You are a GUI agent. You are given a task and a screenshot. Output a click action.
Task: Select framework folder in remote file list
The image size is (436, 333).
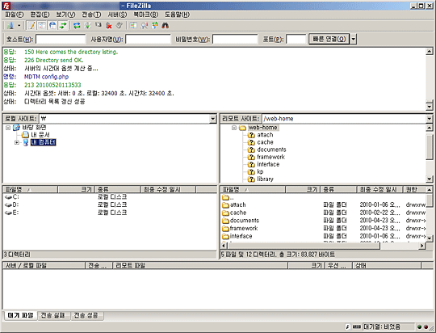click(x=324, y=228)
